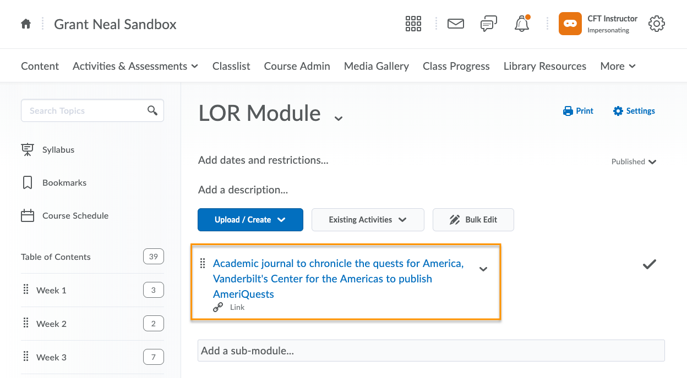Image resolution: width=687 pixels, height=378 pixels.
Task: Click the drag handle beside the AmeriQuests link
Action: 203,263
